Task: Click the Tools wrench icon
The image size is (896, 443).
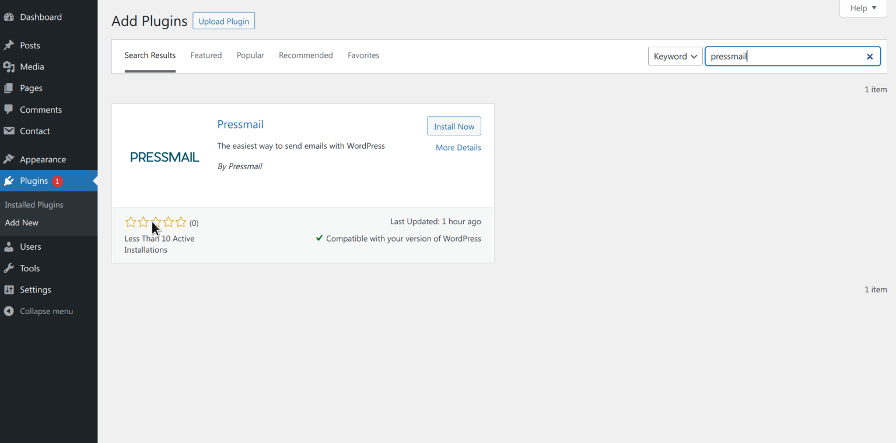Action: pos(9,268)
